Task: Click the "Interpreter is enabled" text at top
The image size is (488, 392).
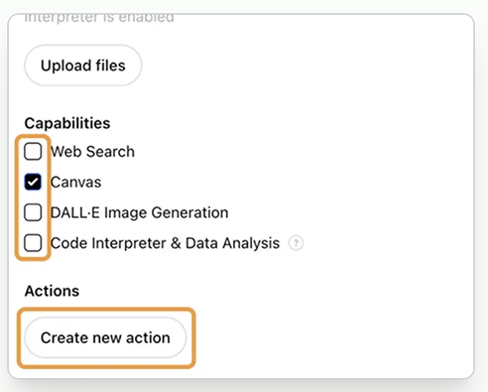Action: (99, 17)
